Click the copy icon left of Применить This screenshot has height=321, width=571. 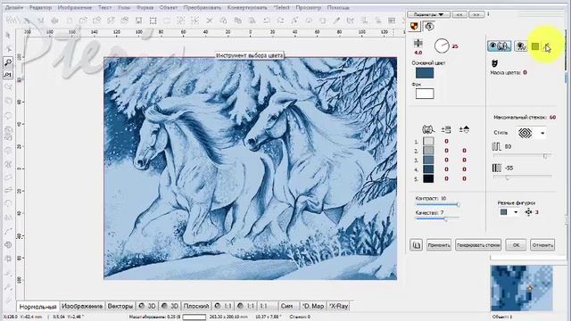tap(417, 245)
